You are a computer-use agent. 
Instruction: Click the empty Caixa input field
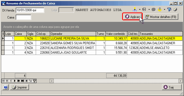(23, 17)
